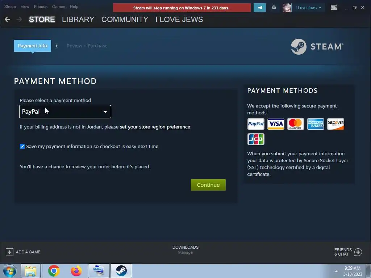The image size is (371, 278).
Task: Launch Firefox from the taskbar
Action: 76,271
